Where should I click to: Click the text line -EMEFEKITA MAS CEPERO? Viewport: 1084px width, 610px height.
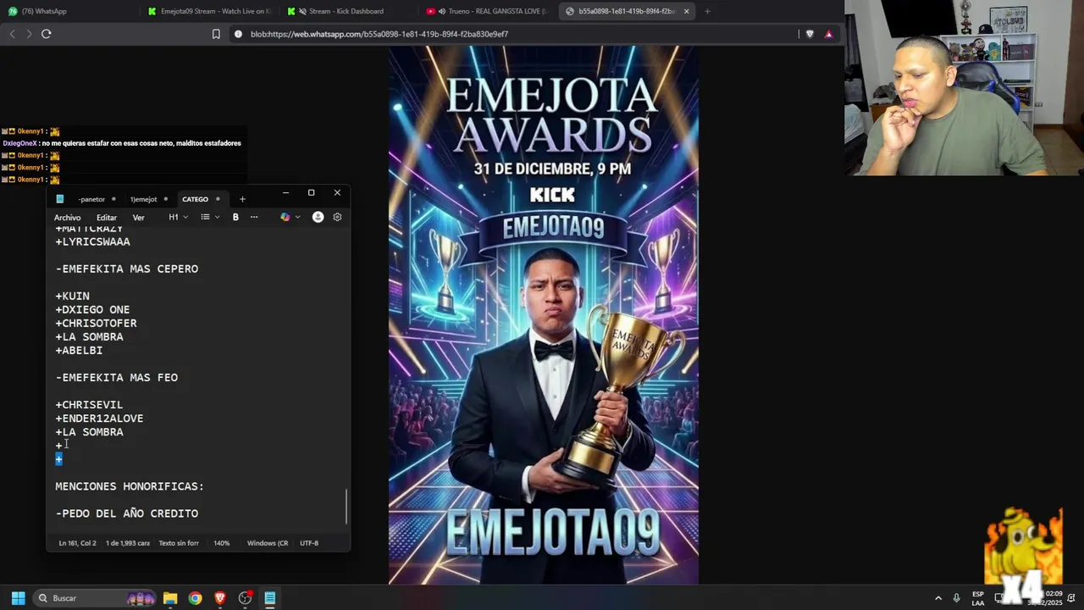point(127,269)
